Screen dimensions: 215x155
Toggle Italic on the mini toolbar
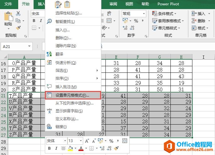[56, 148]
